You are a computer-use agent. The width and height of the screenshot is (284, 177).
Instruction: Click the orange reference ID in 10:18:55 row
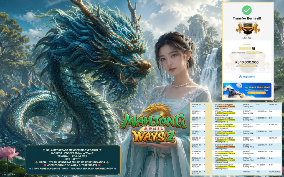226,147
